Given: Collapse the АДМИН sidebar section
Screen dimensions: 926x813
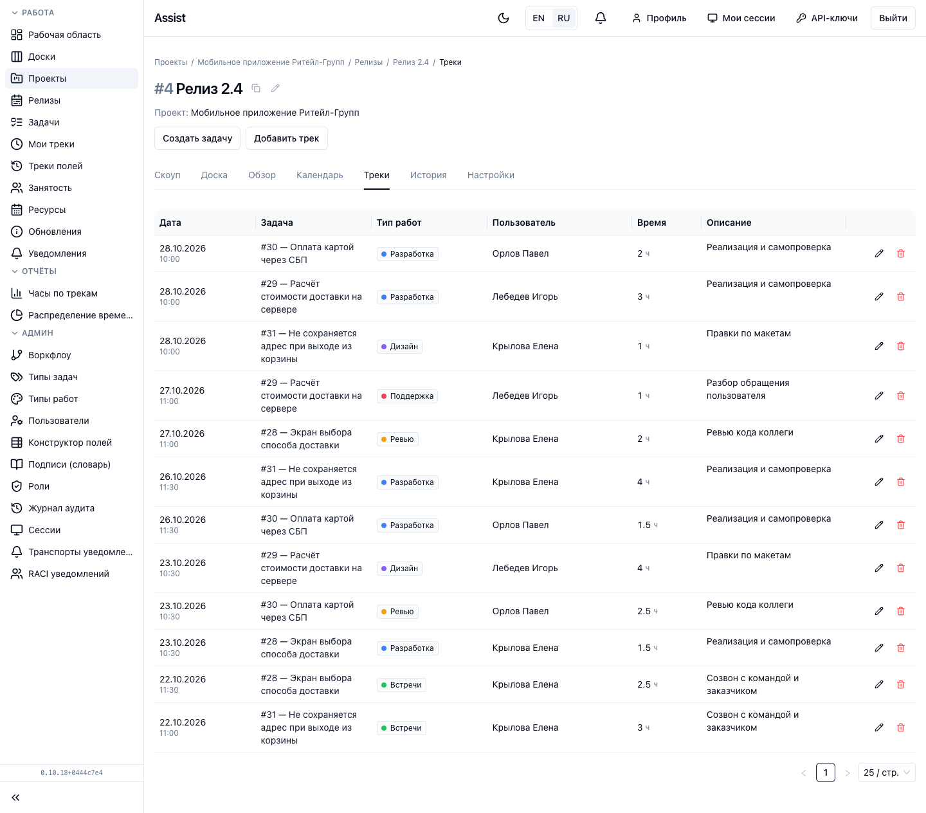Looking at the screenshot, I should (32, 333).
